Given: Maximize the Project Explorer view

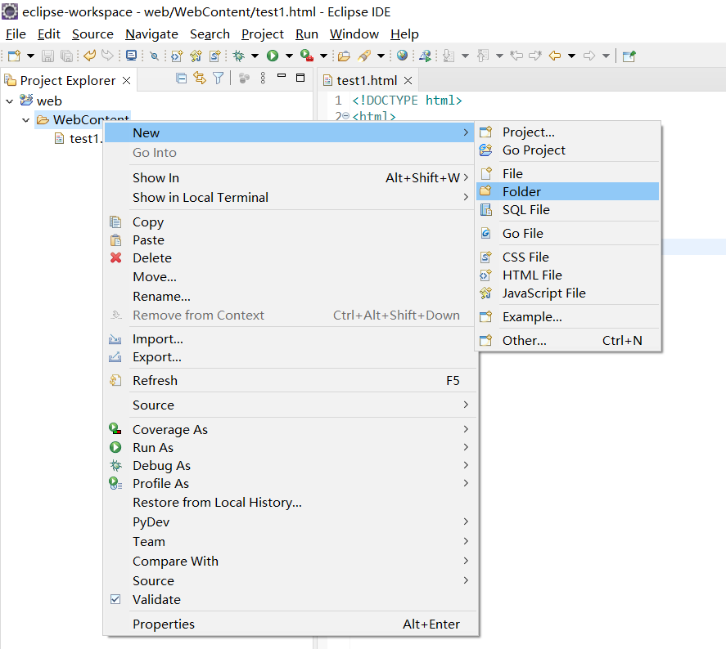Looking at the screenshot, I should [300, 78].
